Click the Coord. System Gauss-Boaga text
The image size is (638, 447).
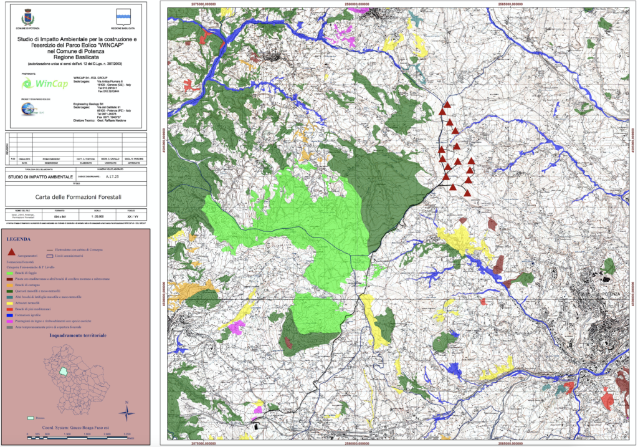[x=75, y=428]
